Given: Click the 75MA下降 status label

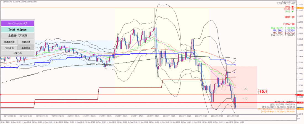Looking at the screenshot, I should pyautogui.click(x=289, y=24).
